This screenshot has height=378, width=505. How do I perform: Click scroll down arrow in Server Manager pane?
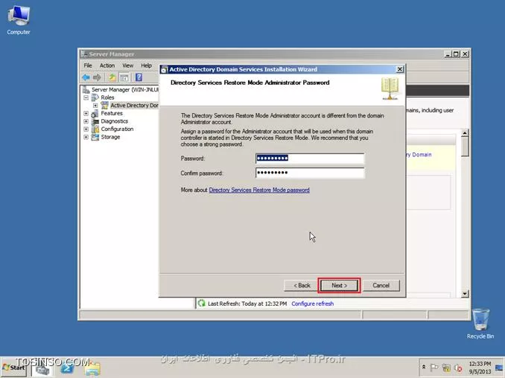465,293
